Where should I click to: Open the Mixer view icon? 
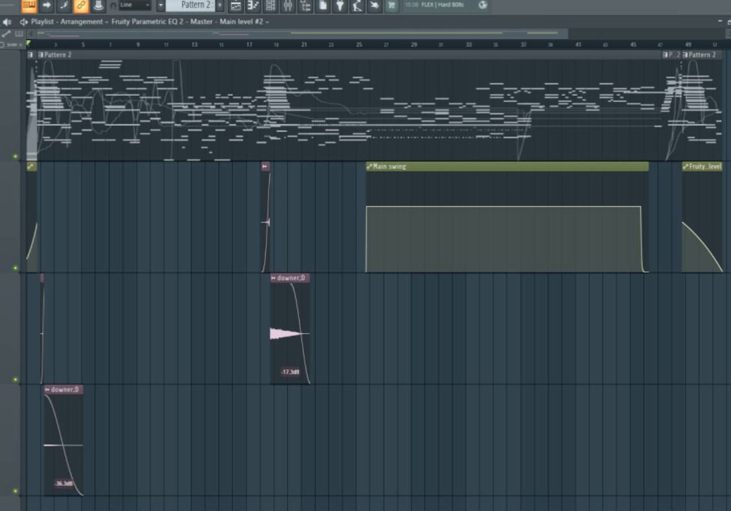point(288,6)
